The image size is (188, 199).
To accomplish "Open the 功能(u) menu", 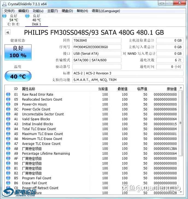I will pyautogui.click(x=38, y=11).
